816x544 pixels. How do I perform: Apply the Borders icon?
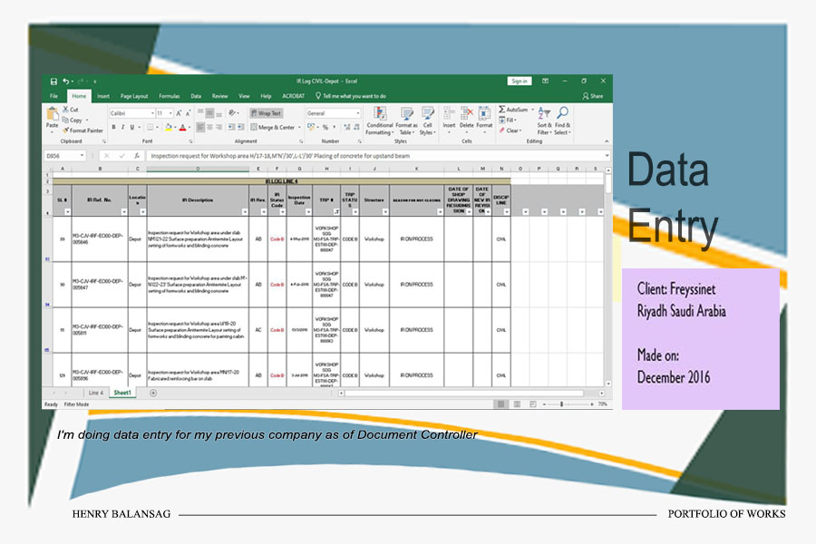[150, 127]
